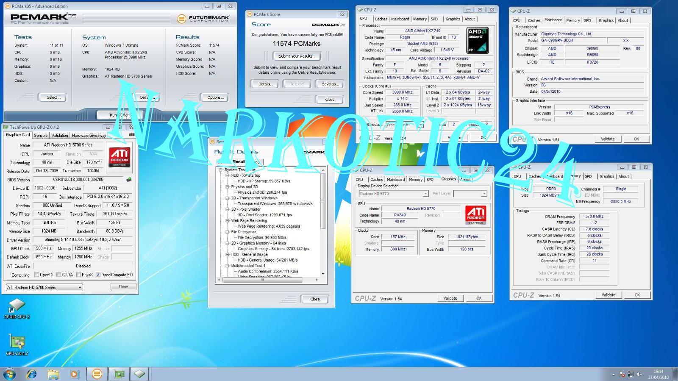Image resolution: width=678 pixels, height=381 pixels.
Task: Switch to the Sensors tab in GPU-Z
Action: 41,136
